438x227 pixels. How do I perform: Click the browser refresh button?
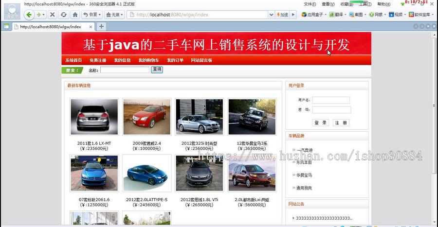pos(64,15)
